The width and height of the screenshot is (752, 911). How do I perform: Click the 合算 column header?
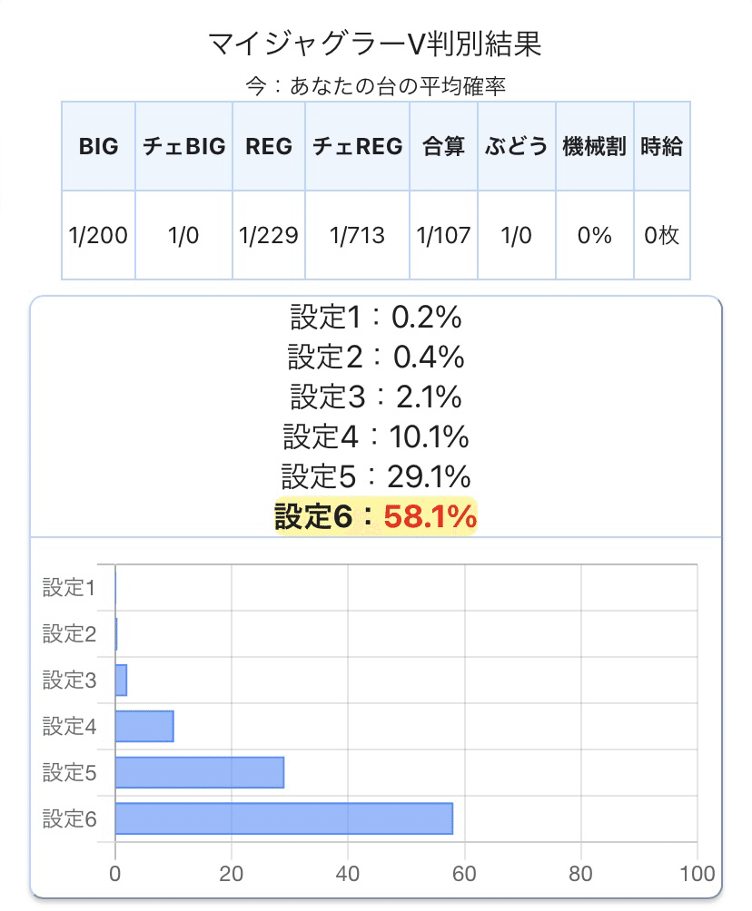point(443,146)
